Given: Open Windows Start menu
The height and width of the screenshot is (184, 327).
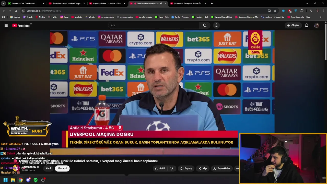Looking at the screenshot, I should pos(5,180).
